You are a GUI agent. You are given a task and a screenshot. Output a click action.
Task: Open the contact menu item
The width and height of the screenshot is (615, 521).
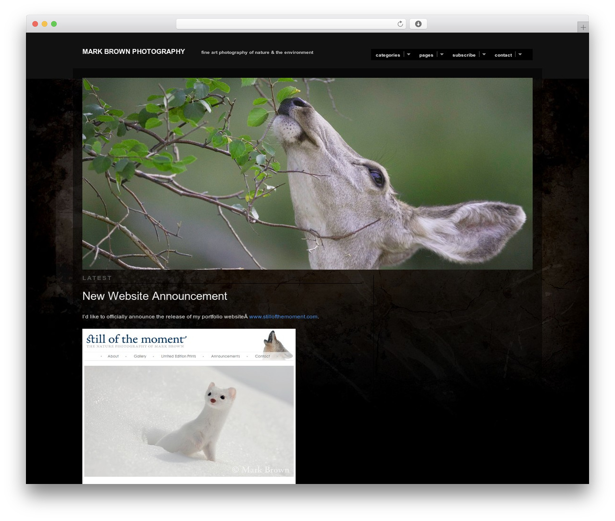click(x=503, y=55)
